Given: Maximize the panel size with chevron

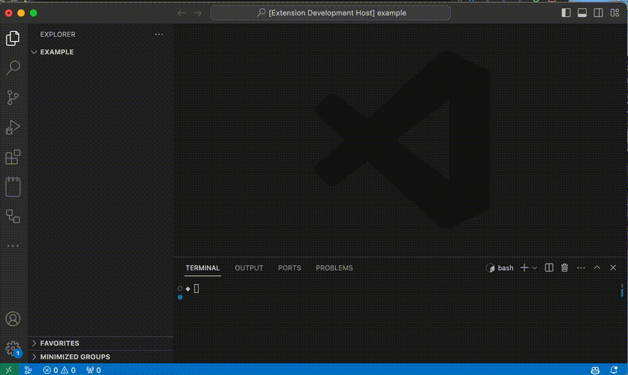Looking at the screenshot, I should (x=597, y=268).
